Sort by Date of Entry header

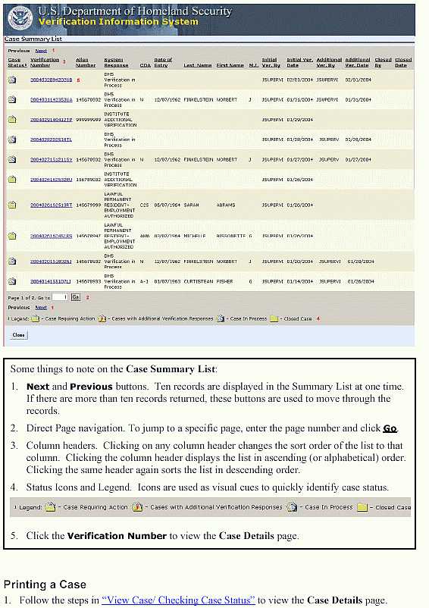click(163, 62)
